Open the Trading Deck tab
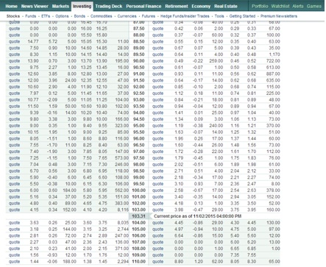The height and width of the screenshot is (267, 326). (x=109, y=6)
